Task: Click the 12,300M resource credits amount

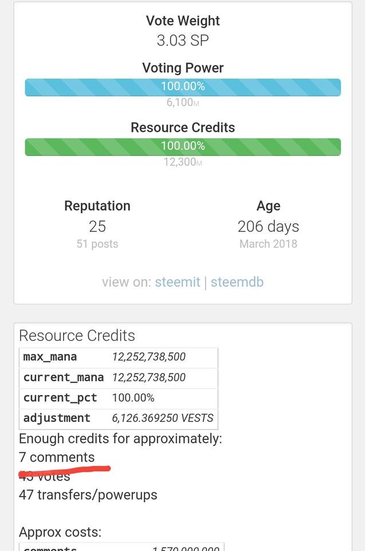Action: [x=182, y=161]
